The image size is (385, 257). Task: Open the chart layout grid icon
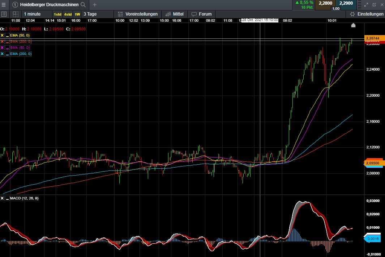click(15, 14)
